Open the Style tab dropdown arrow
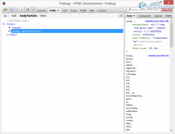Image resolution: width=175 pixels, height=134 pixels. pyautogui.click(x=134, y=16)
